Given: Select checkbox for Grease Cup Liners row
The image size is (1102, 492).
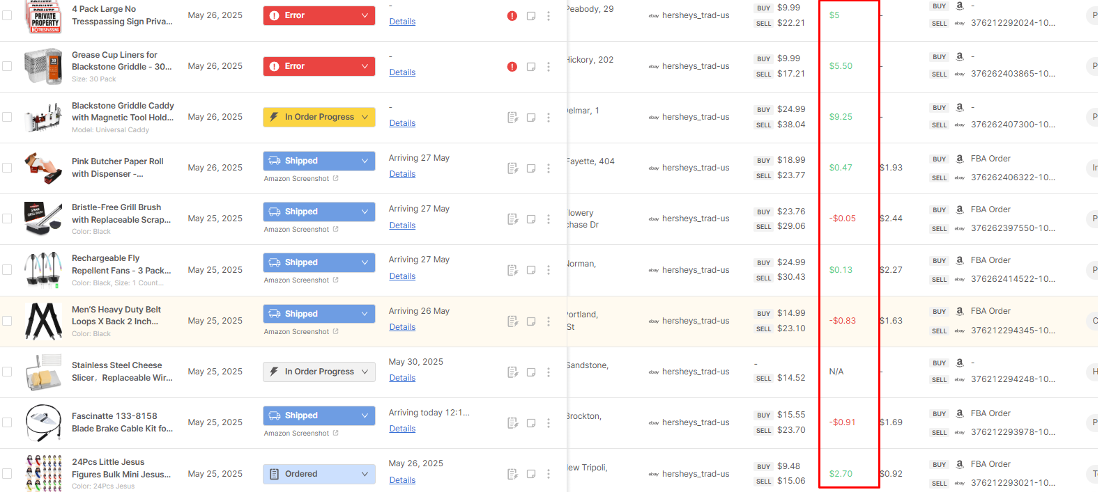Looking at the screenshot, I should [7, 66].
